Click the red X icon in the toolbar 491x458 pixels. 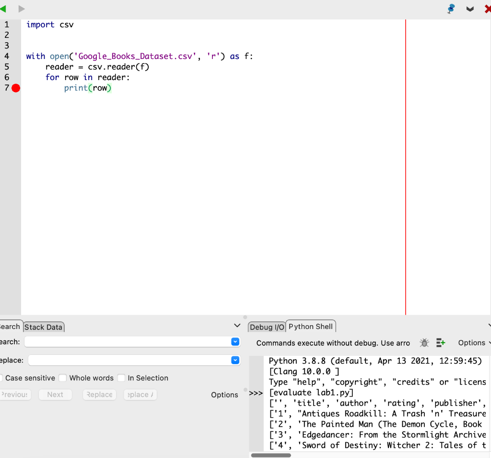click(487, 8)
